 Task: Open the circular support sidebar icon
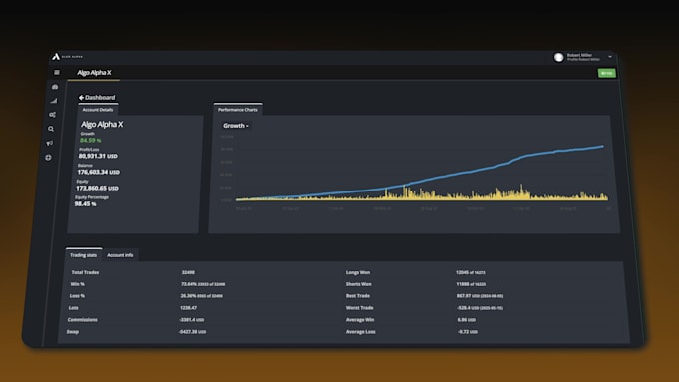coord(48,157)
